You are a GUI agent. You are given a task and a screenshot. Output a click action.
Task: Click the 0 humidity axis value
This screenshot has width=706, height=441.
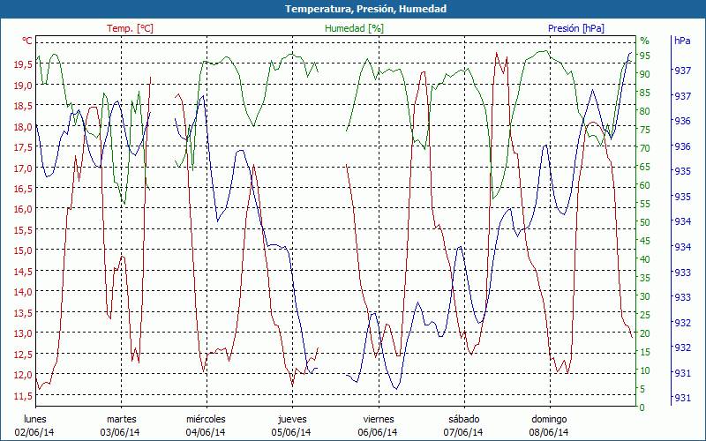tap(642, 407)
